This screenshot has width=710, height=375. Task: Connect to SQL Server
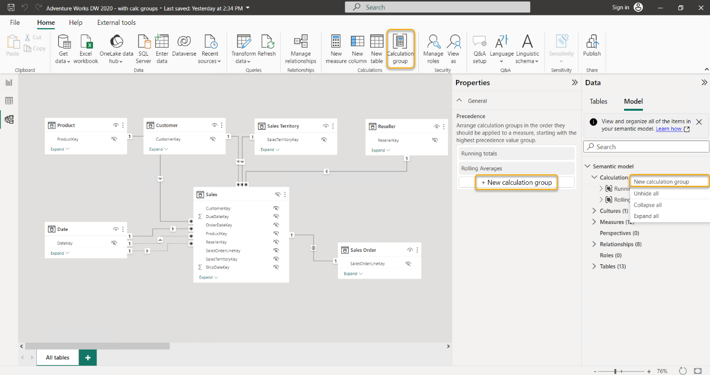click(x=144, y=49)
